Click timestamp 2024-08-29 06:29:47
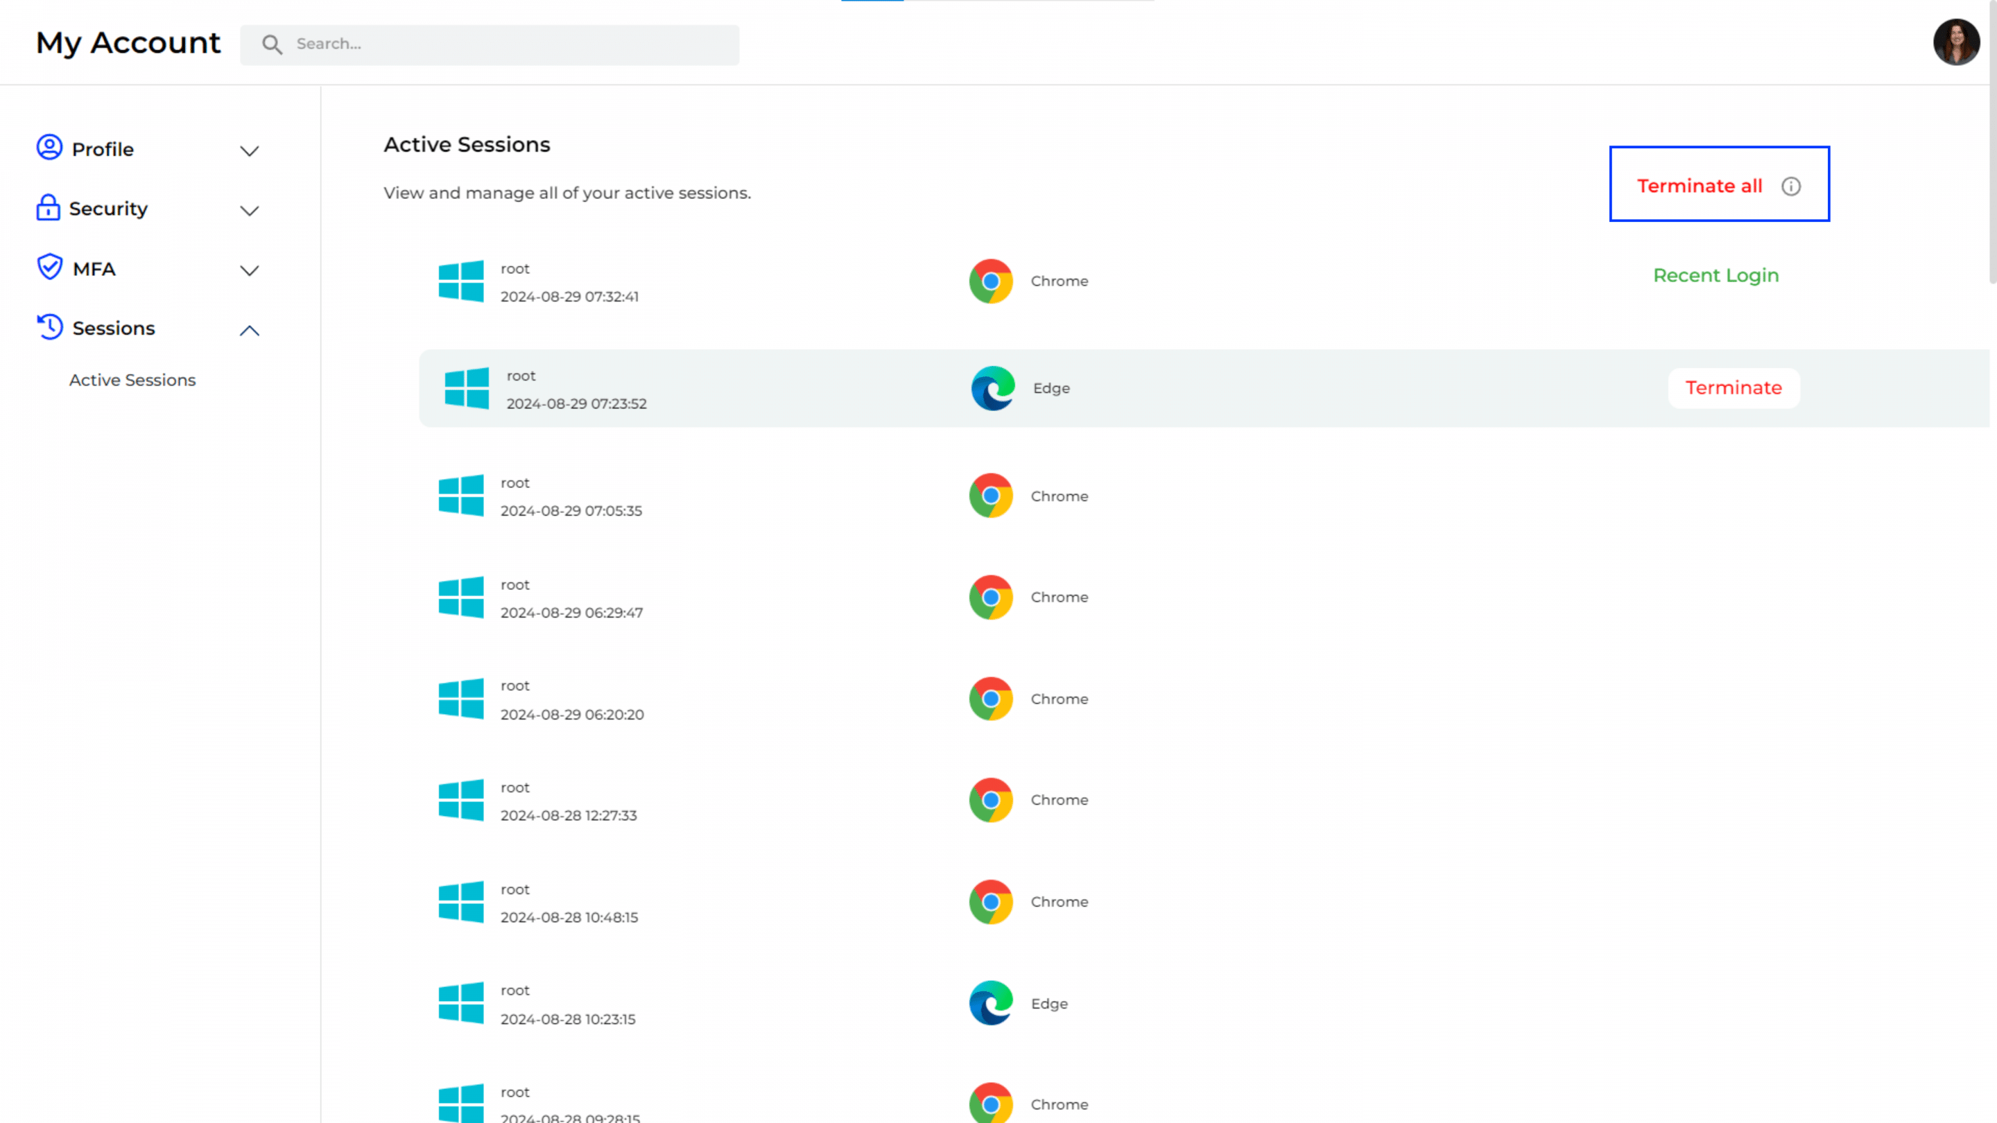Screen dimensions: 1997x1123 (571, 612)
